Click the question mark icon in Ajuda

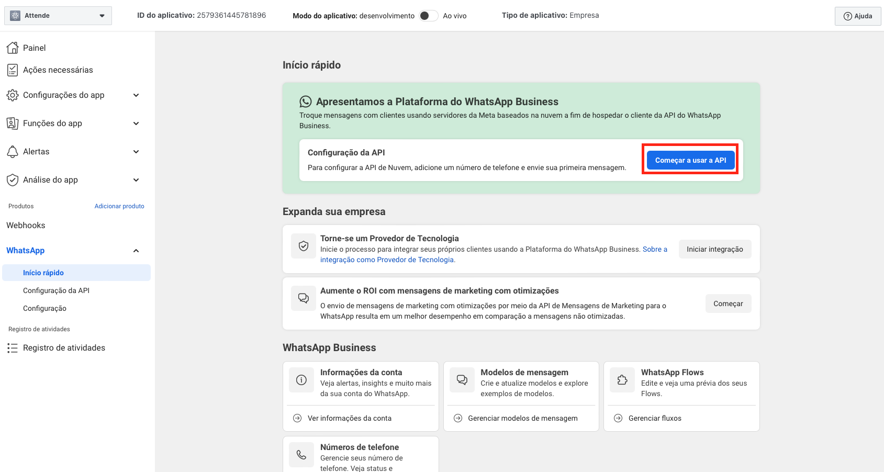tap(848, 16)
